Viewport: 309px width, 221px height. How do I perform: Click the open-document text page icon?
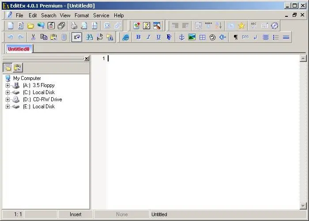[21, 26]
